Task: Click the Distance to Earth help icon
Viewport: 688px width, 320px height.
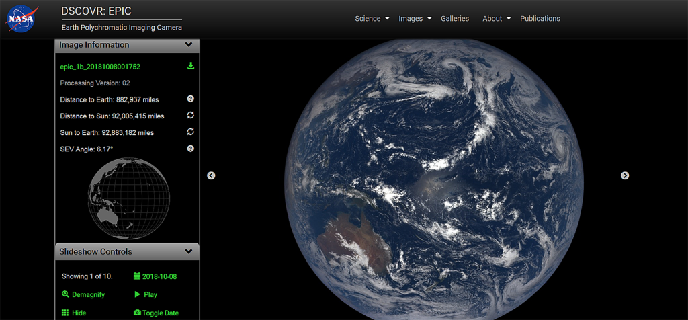Action: point(190,99)
